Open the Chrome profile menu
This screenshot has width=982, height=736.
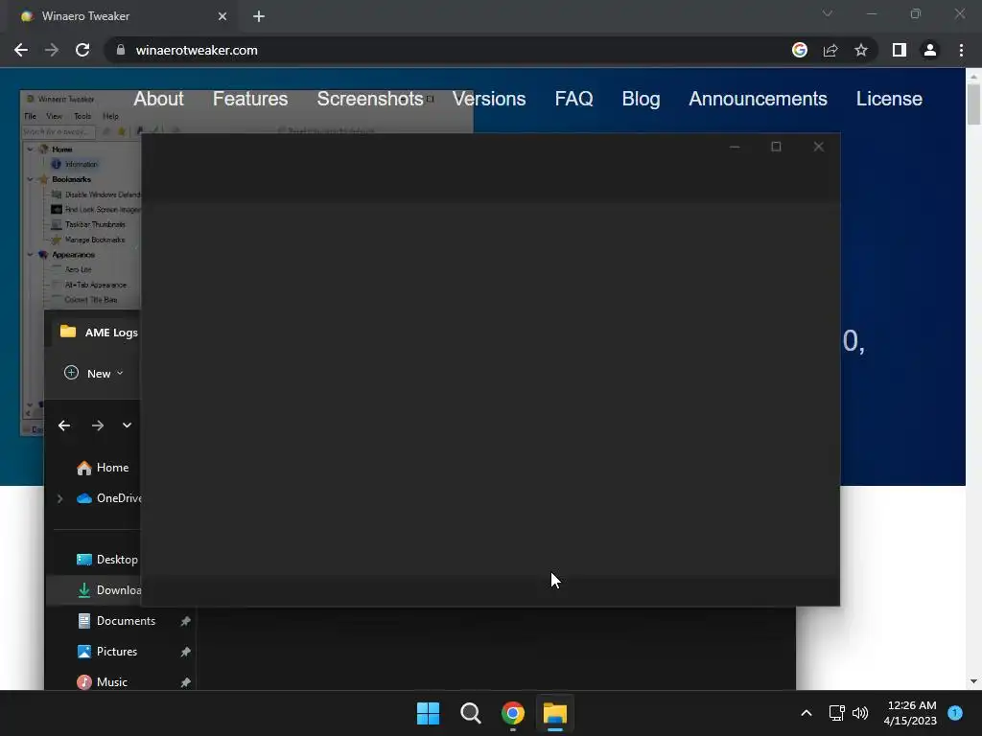(x=930, y=50)
